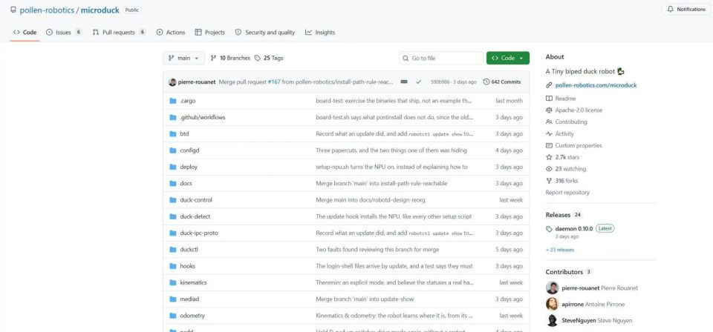Open the daemon 0.10.0 release
Image resolution: width=713 pixels, height=332 pixels.
[574, 228]
